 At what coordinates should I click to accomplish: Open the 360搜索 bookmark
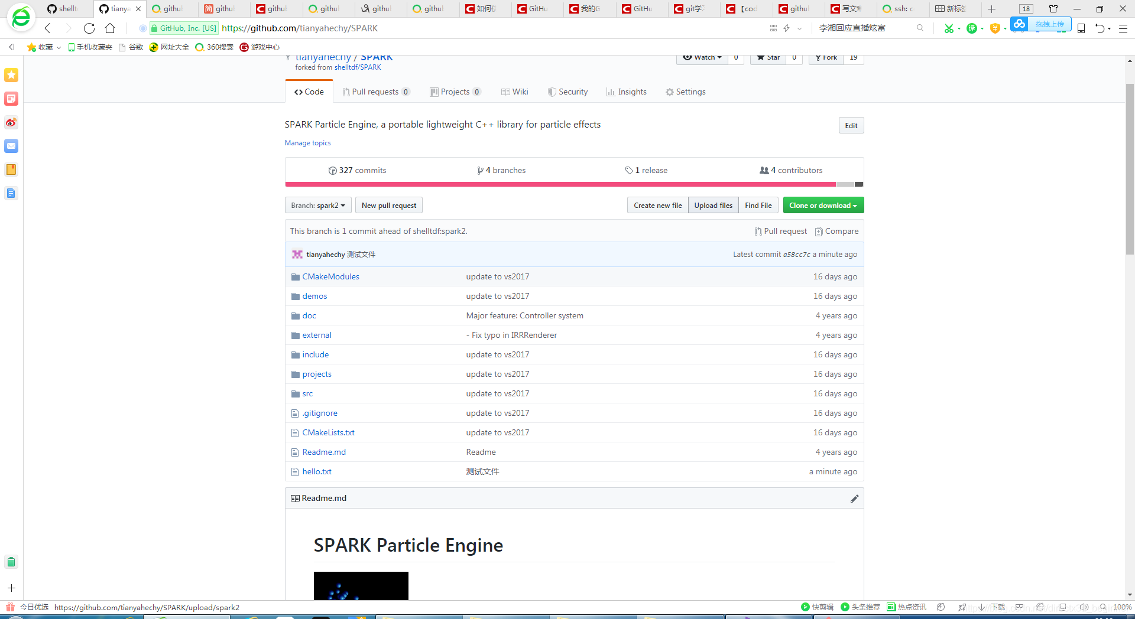214,47
